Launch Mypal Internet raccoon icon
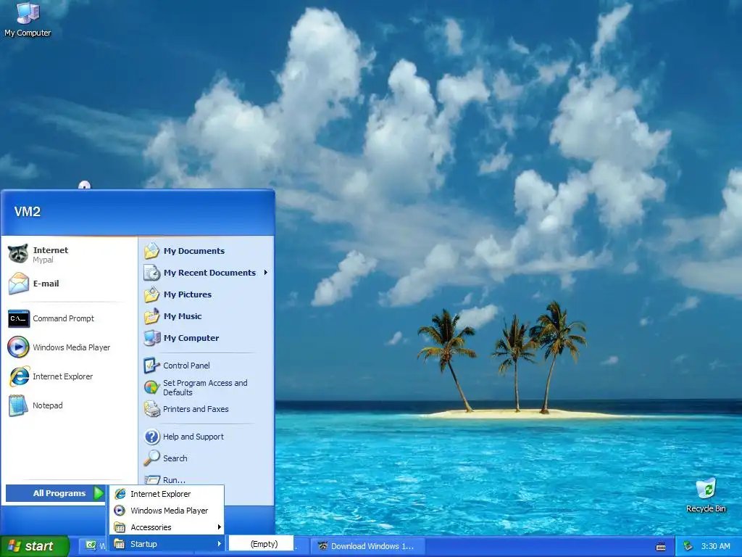The image size is (742, 557). [x=18, y=254]
